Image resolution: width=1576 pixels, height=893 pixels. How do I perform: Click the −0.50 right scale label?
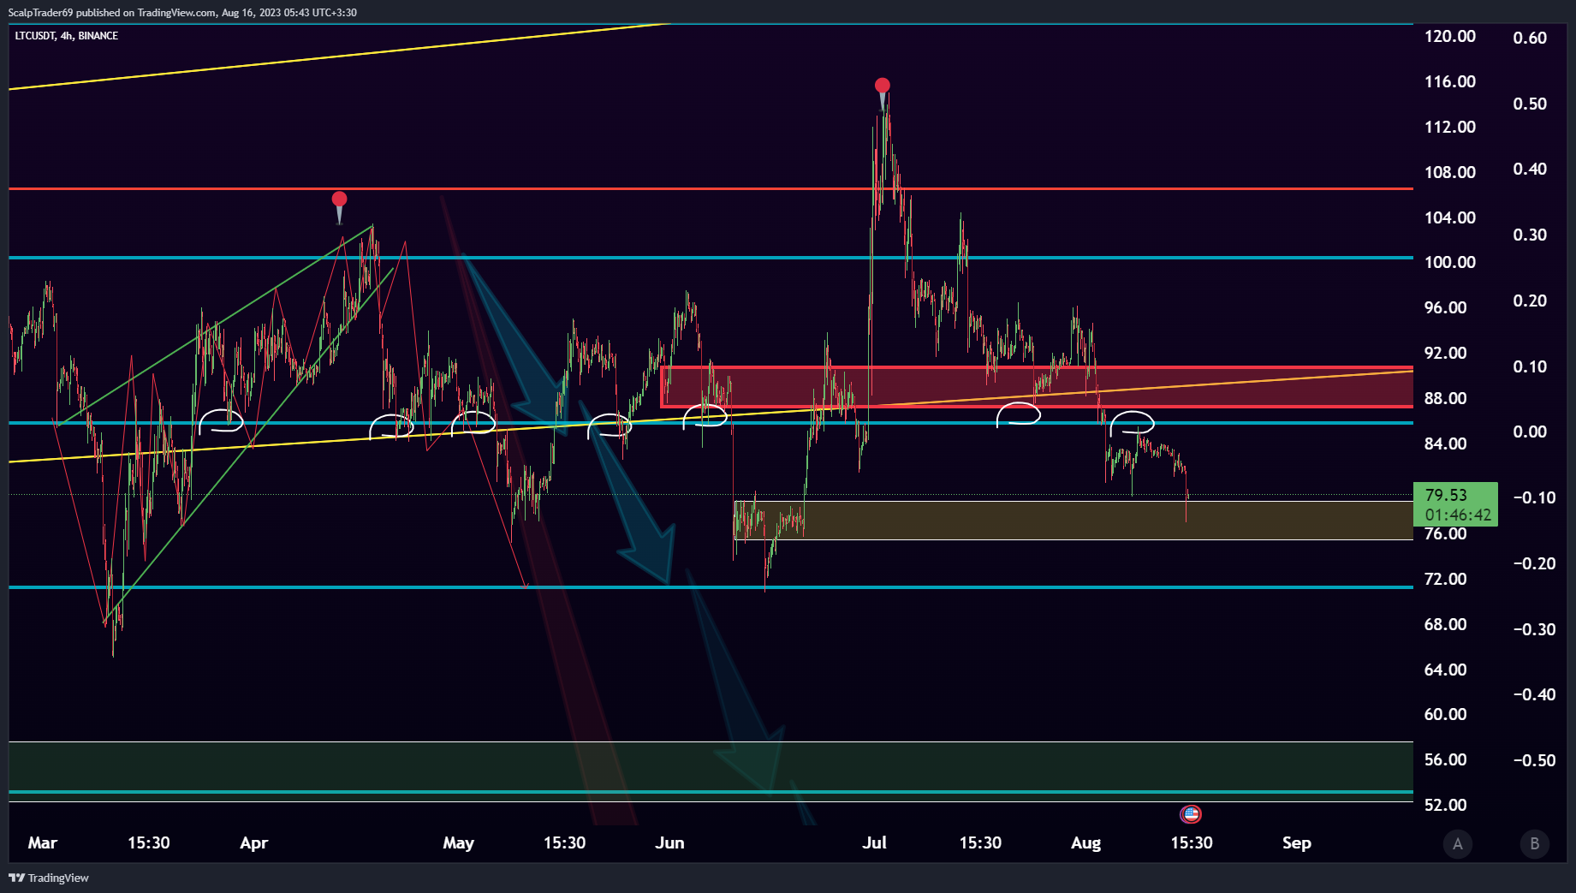pos(1533,760)
